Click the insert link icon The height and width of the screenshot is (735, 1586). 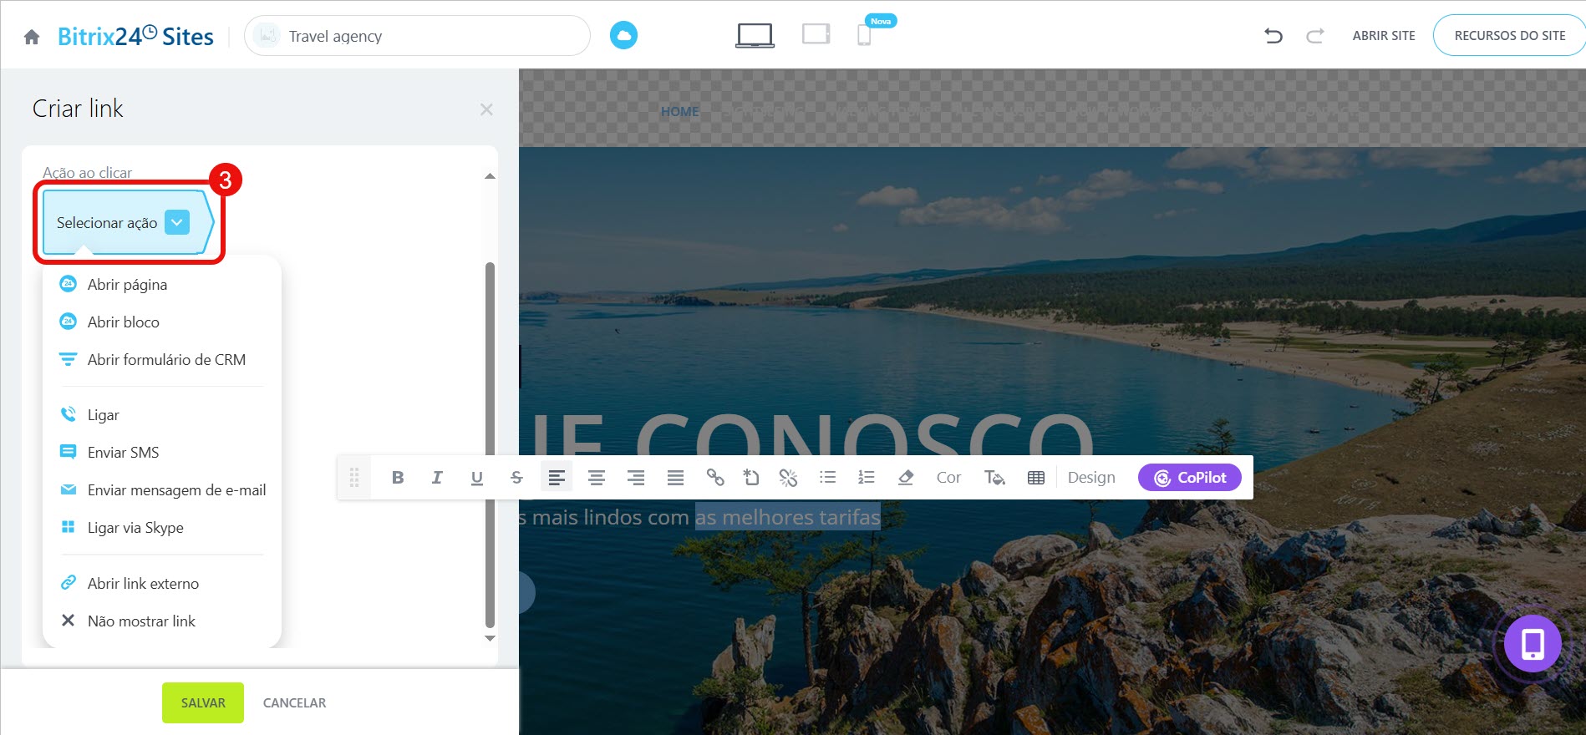coord(715,478)
